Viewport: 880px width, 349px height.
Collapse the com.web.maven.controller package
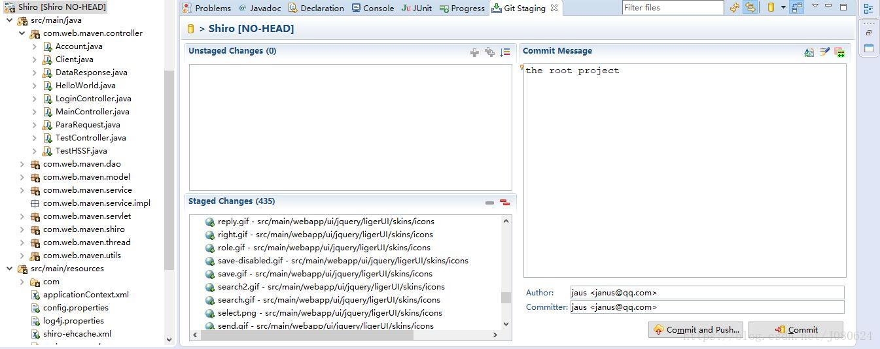tap(22, 33)
